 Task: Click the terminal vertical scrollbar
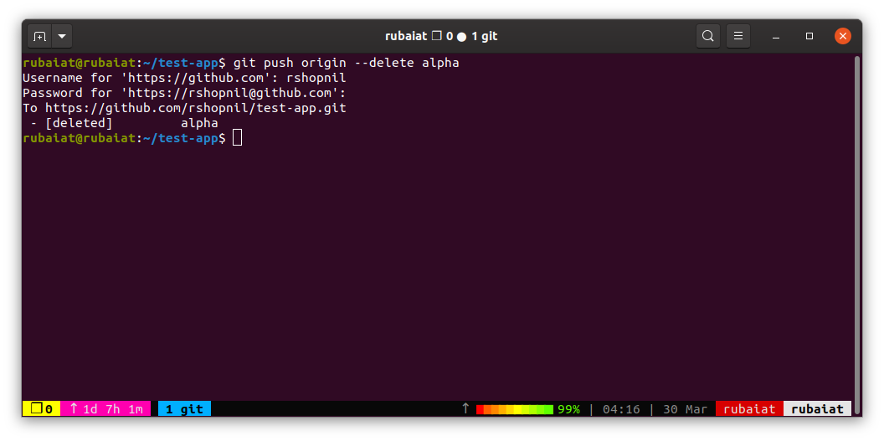pyautogui.click(x=857, y=233)
